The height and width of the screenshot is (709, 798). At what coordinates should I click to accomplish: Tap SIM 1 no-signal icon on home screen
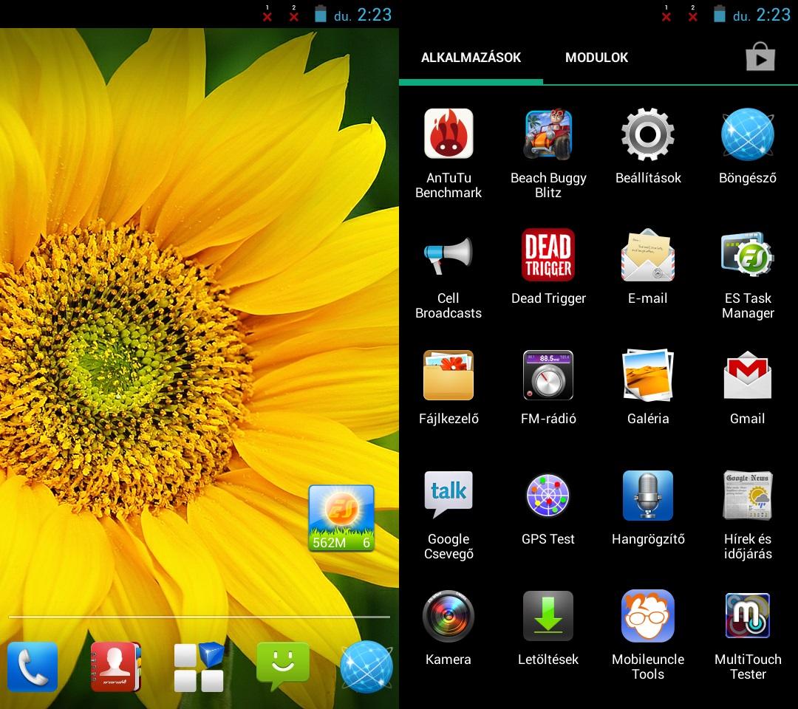267,14
